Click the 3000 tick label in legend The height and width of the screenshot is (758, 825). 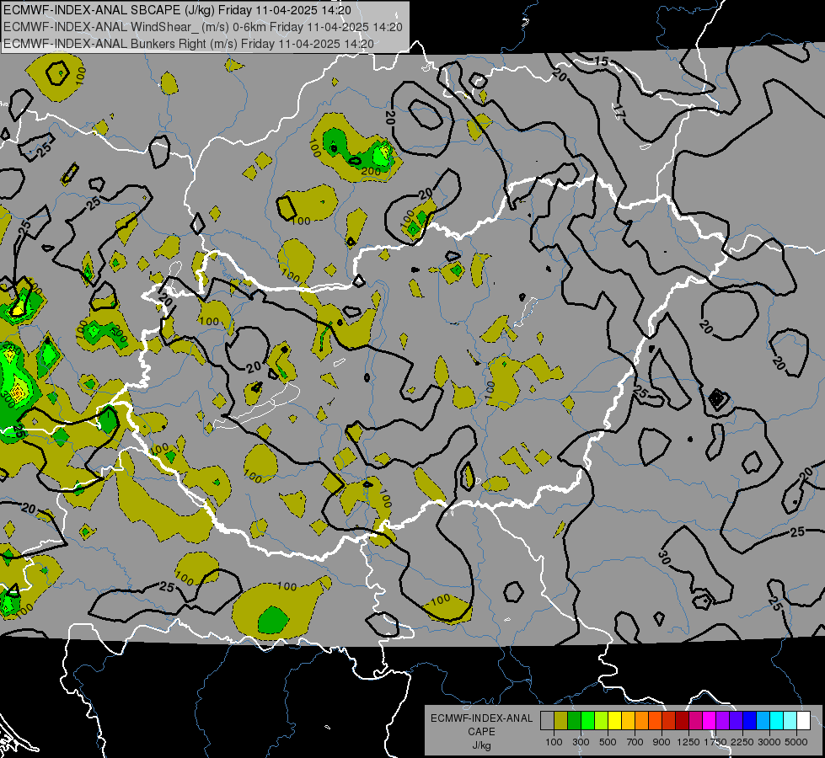[x=769, y=742]
